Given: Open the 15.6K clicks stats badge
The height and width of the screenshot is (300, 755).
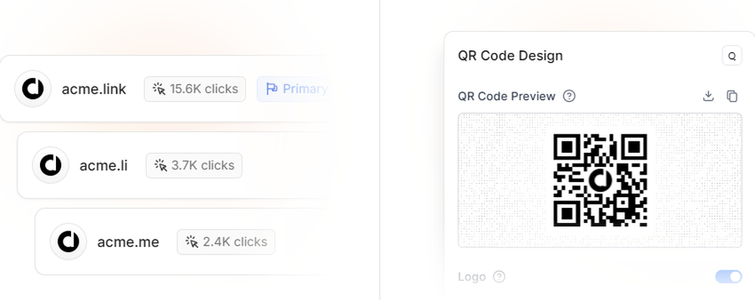Looking at the screenshot, I should point(195,88).
